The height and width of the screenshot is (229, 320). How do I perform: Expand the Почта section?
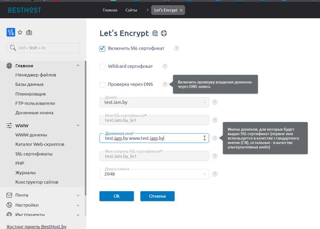(78, 195)
